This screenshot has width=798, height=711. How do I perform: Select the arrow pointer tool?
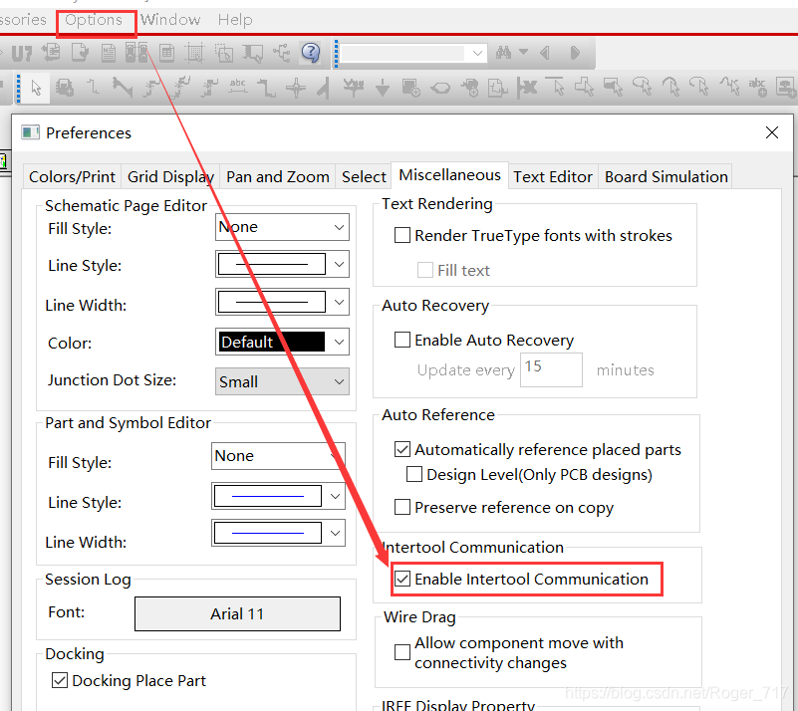[x=36, y=88]
